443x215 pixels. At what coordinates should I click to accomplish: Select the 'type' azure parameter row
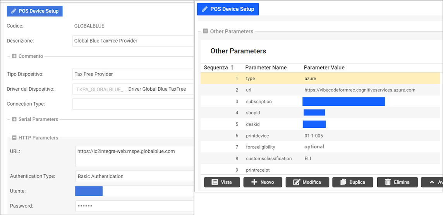(320, 78)
